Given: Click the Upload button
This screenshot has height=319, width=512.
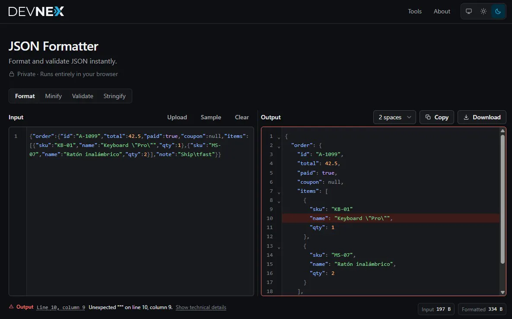Looking at the screenshot, I should coord(177,117).
